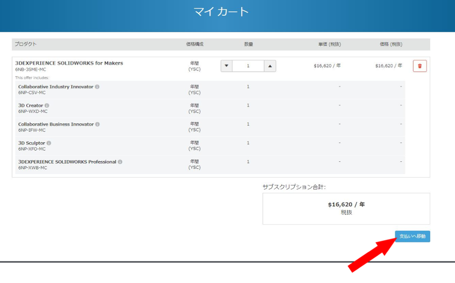Click the サブスクリプション合計 label
This screenshot has width=455, height=283.
pos(294,187)
